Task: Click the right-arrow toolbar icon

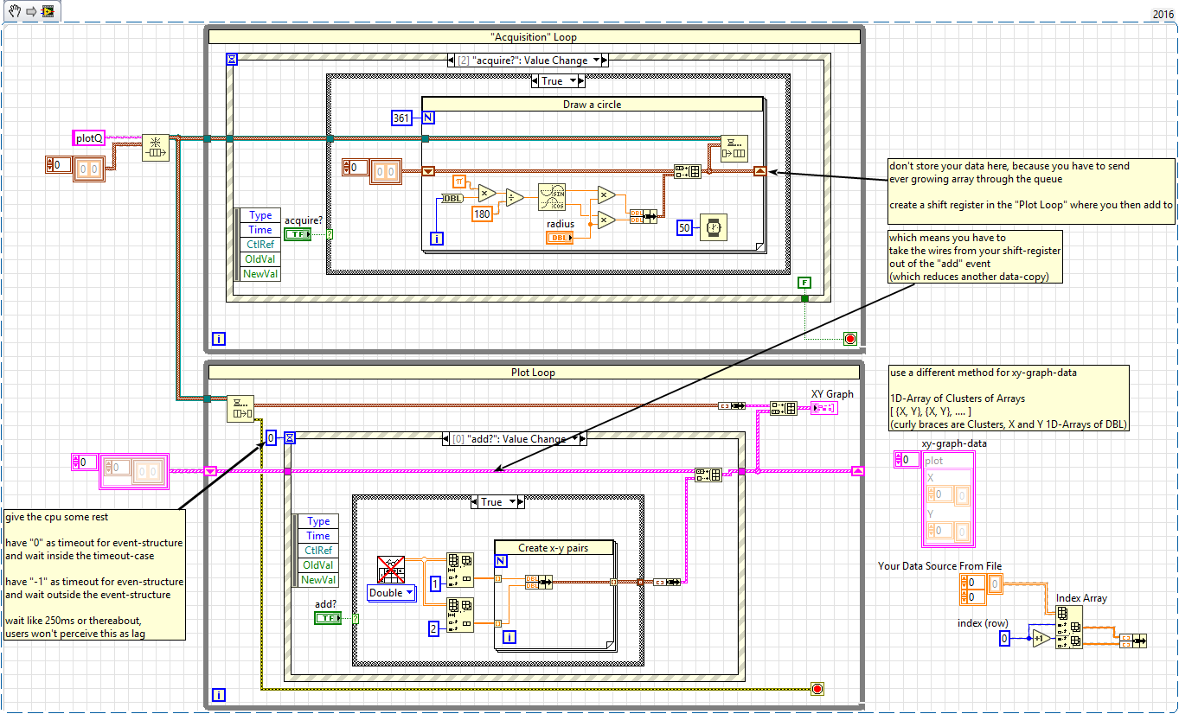Action: pyautogui.click(x=30, y=11)
